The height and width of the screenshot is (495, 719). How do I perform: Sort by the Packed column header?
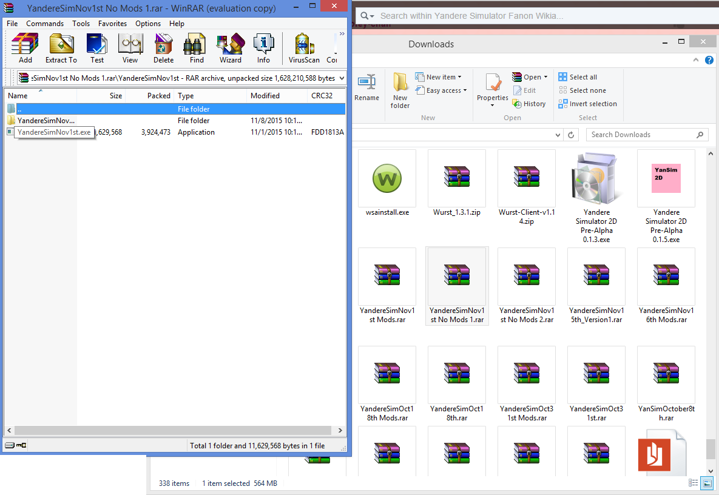coord(149,95)
